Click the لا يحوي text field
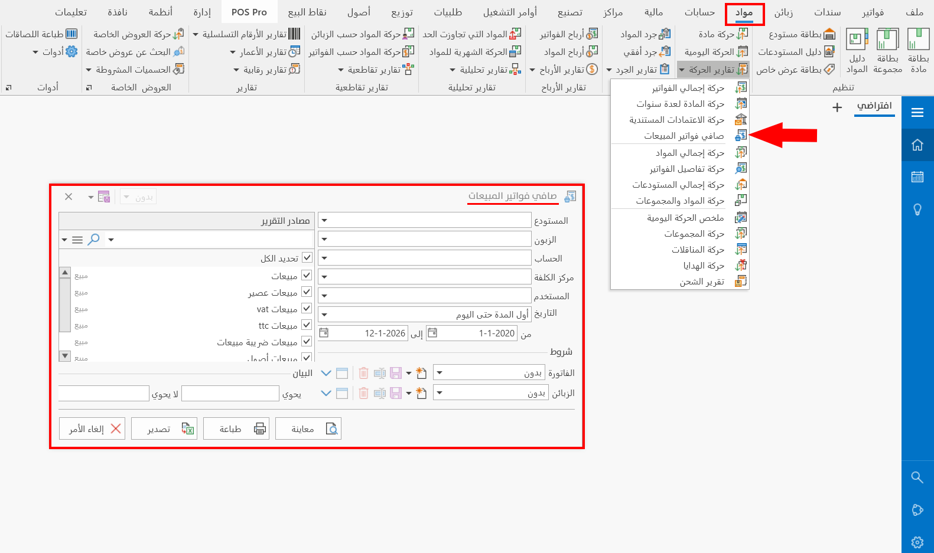934x553 pixels. pyautogui.click(x=104, y=393)
